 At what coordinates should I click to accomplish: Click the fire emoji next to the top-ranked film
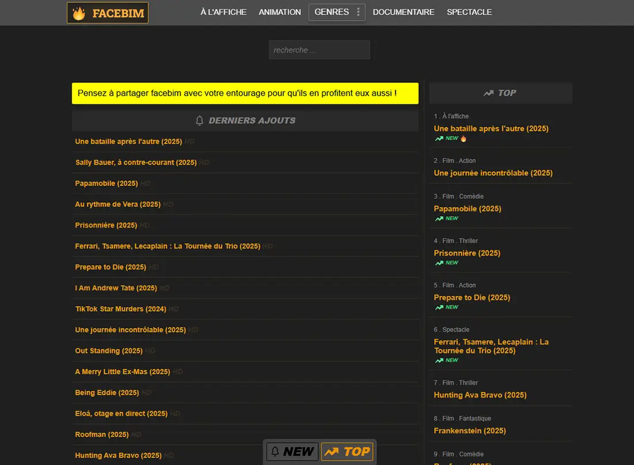click(x=463, y=138)
